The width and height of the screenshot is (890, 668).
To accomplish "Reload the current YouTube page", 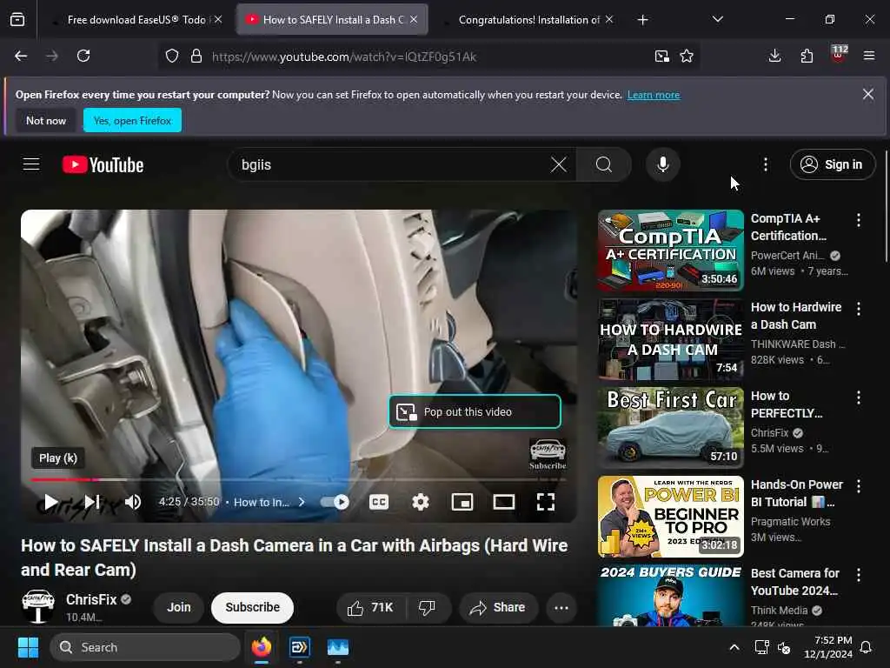I will coord(83,56).
